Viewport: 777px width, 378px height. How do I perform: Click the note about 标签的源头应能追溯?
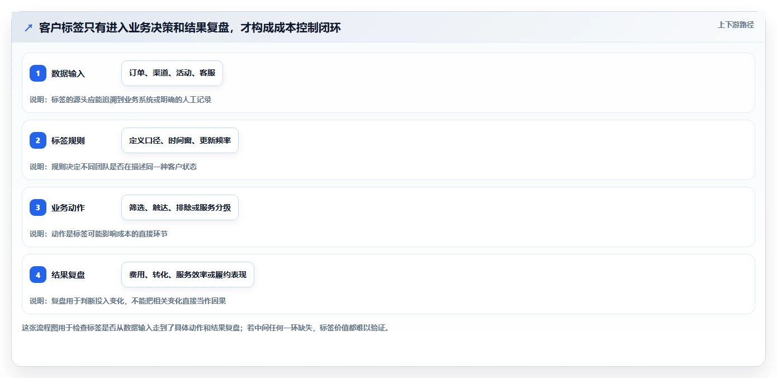(120, 100)
